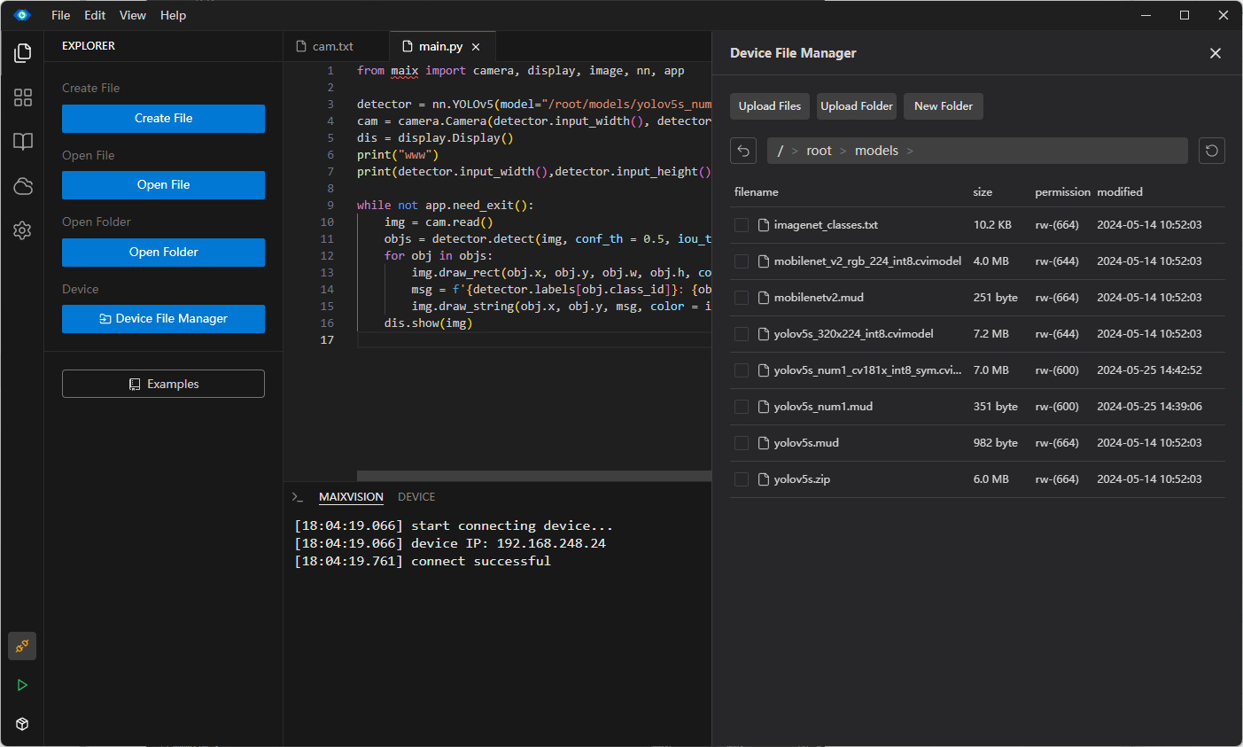Click the editor horizontal scrollbar
Viewport: 1243px width, 747px height.
click(534, 476)
